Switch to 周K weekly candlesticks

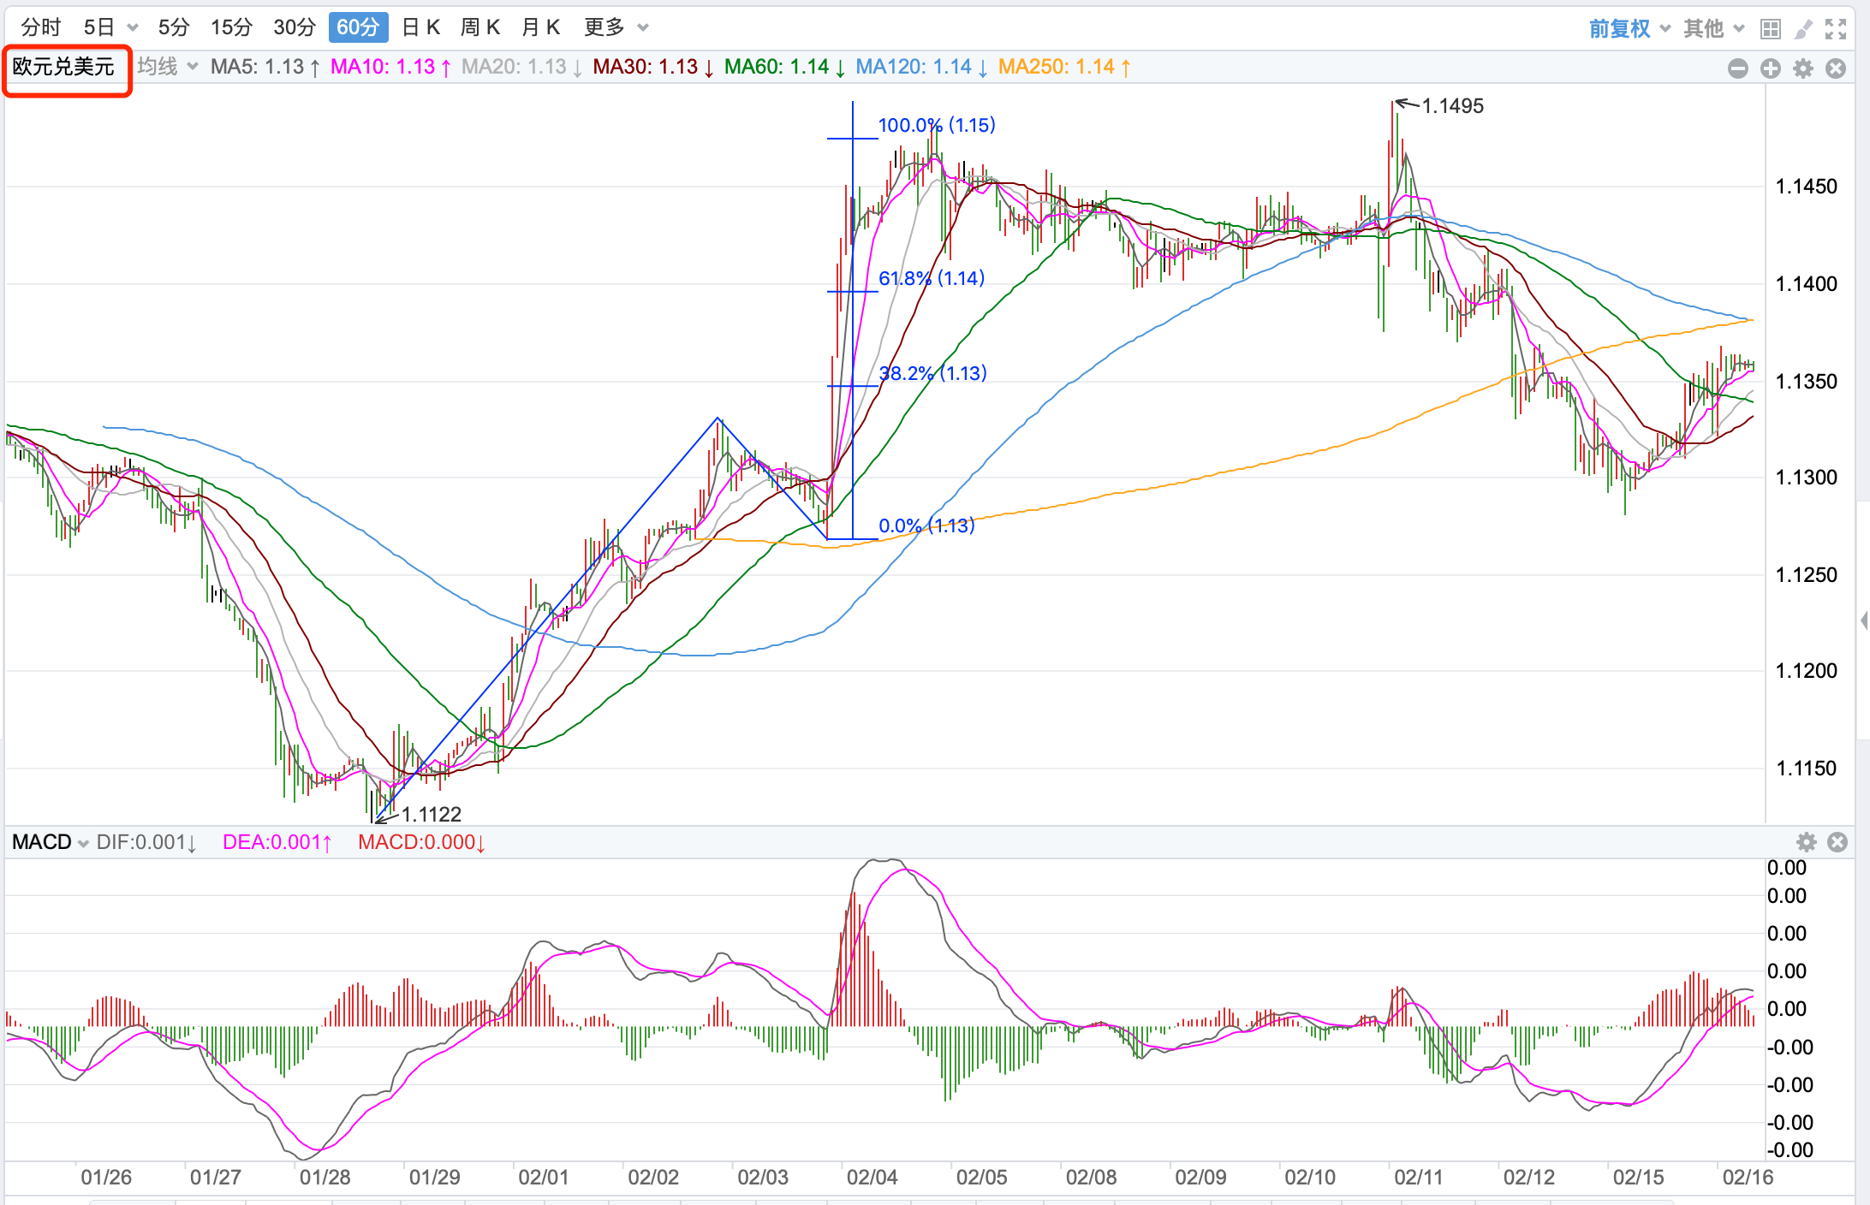480,27
